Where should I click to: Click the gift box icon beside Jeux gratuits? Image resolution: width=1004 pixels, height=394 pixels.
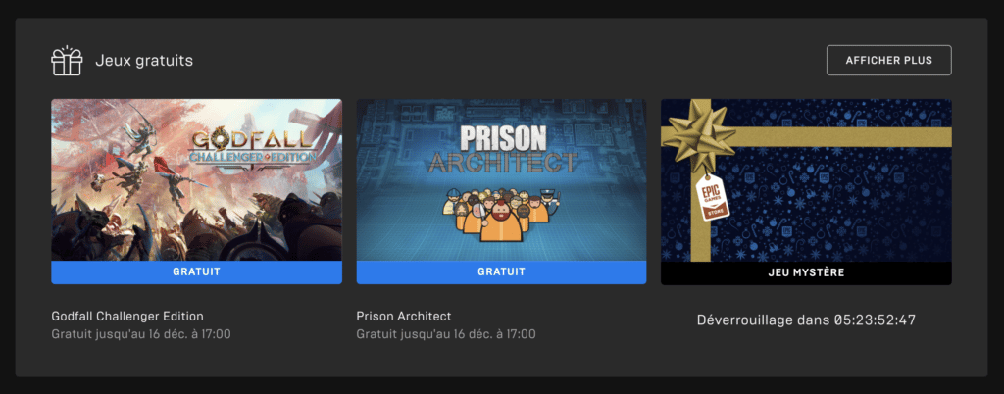point(67,61)
